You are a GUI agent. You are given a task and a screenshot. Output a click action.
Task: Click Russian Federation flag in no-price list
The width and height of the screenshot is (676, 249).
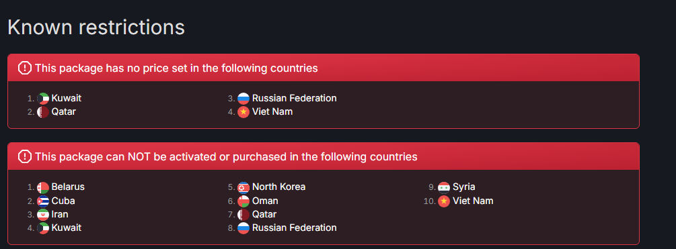pos(243,99)
